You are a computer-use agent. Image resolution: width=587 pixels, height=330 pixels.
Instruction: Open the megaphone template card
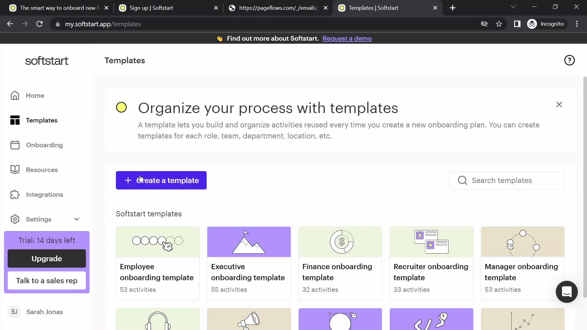click(x=249, y=319)
